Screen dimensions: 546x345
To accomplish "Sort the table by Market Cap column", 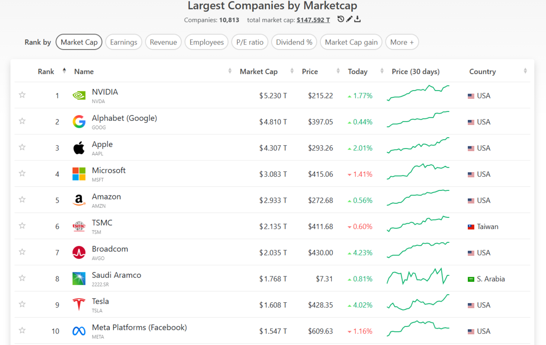I will point(258,71).
